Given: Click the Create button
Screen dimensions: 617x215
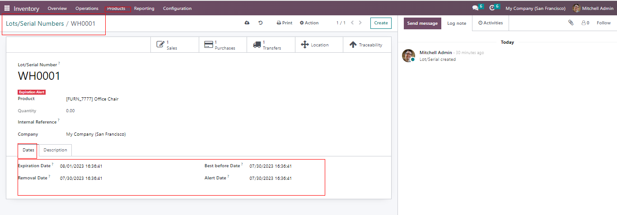Looking at the screenshot, I should [x=381, y=23].
